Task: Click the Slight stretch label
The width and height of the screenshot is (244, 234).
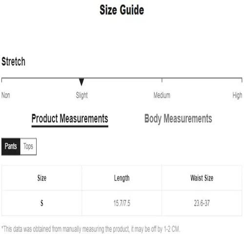Action: point(81,96)
